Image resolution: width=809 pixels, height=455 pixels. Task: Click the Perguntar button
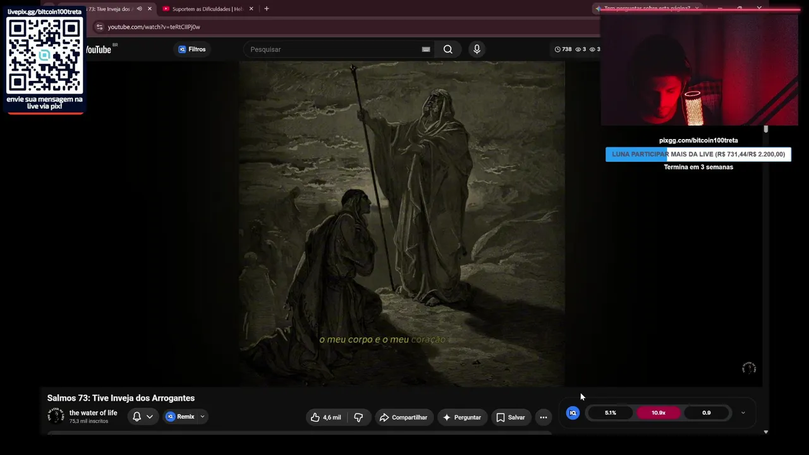[462, 417]
